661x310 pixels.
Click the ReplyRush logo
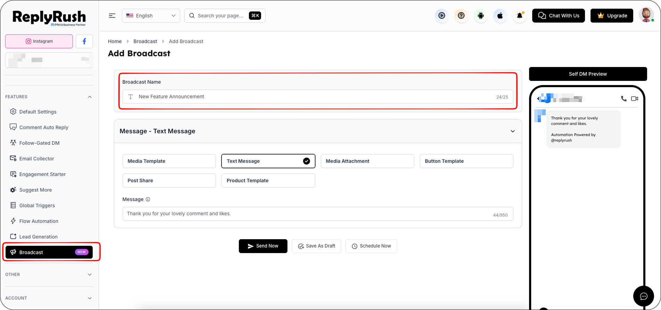click(x=49, y=18)
